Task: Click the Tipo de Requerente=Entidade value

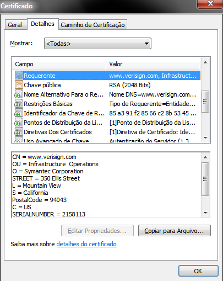Action: (x=153, y=104)
